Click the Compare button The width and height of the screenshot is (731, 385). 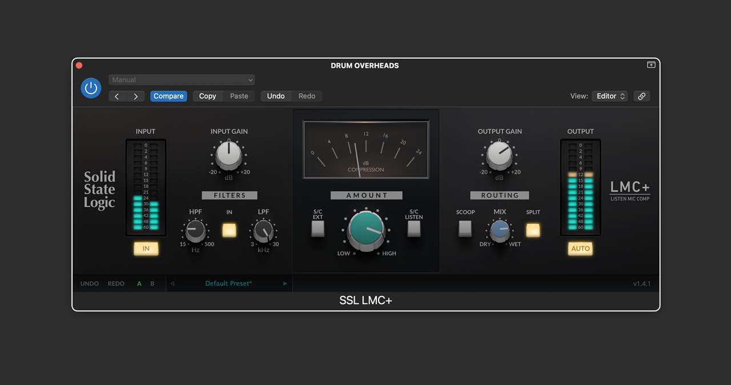pos(168,96)
